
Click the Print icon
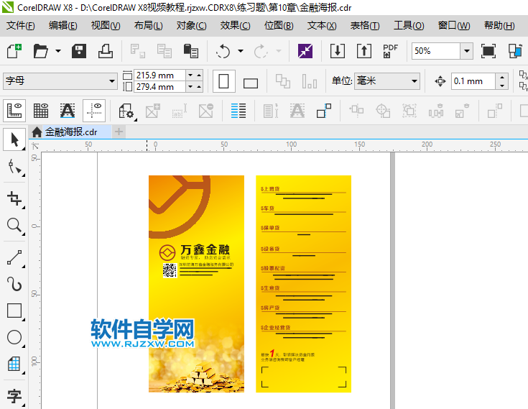click(x=106, y=51)
